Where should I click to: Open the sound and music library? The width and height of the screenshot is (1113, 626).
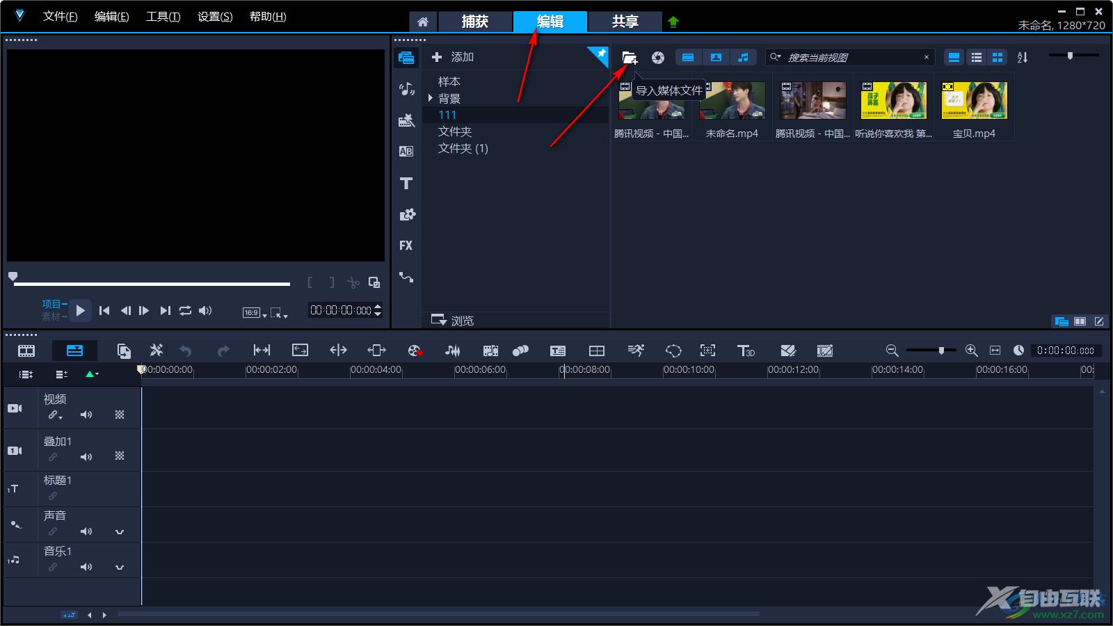406,89
